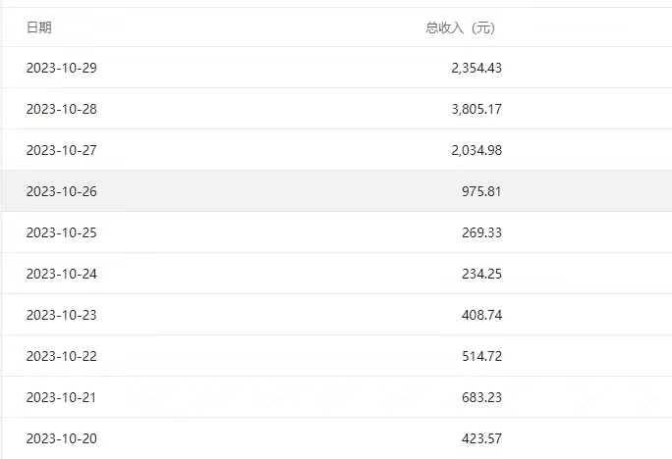Select the 2023-10-28 date cell
The width and height of the screenshot is (672, 459).
tap(62, 109)
